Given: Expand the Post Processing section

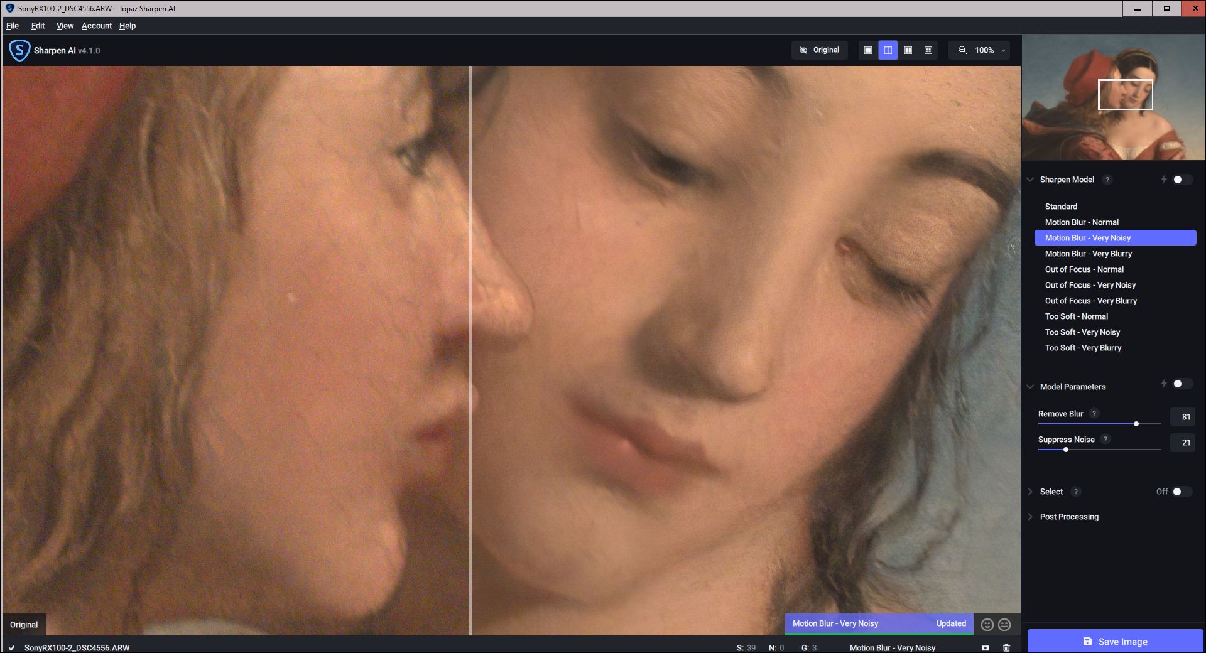Looking at the screenshot, I should point(1068,517).
